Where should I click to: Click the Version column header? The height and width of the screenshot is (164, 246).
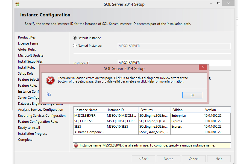point(217,110)
